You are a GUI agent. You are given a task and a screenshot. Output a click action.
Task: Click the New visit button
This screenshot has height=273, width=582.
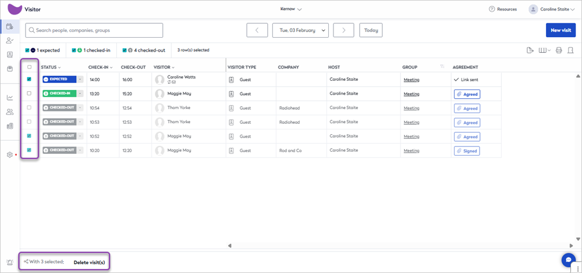point(560,30)
